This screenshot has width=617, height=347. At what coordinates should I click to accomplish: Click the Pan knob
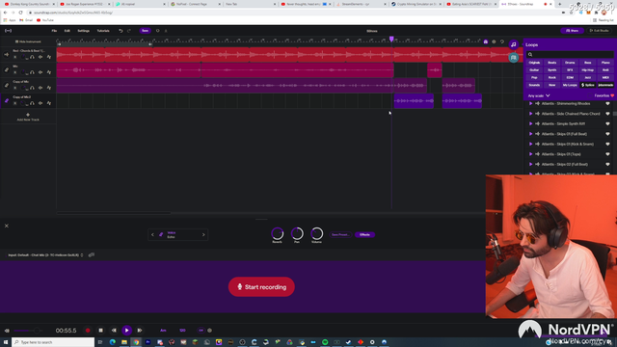tap(297, 233)
